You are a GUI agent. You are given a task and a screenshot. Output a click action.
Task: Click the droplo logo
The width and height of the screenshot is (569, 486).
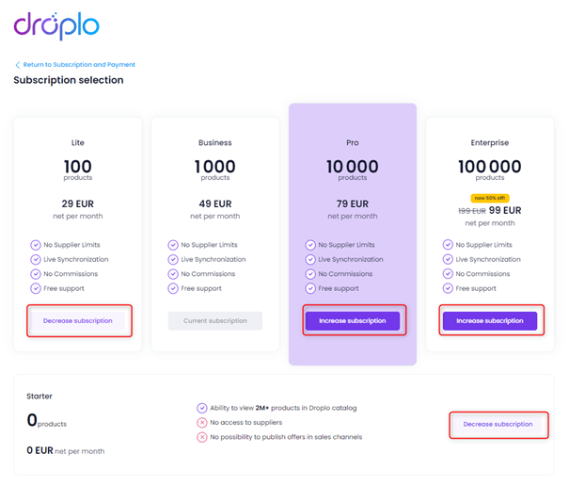[56, 26]
